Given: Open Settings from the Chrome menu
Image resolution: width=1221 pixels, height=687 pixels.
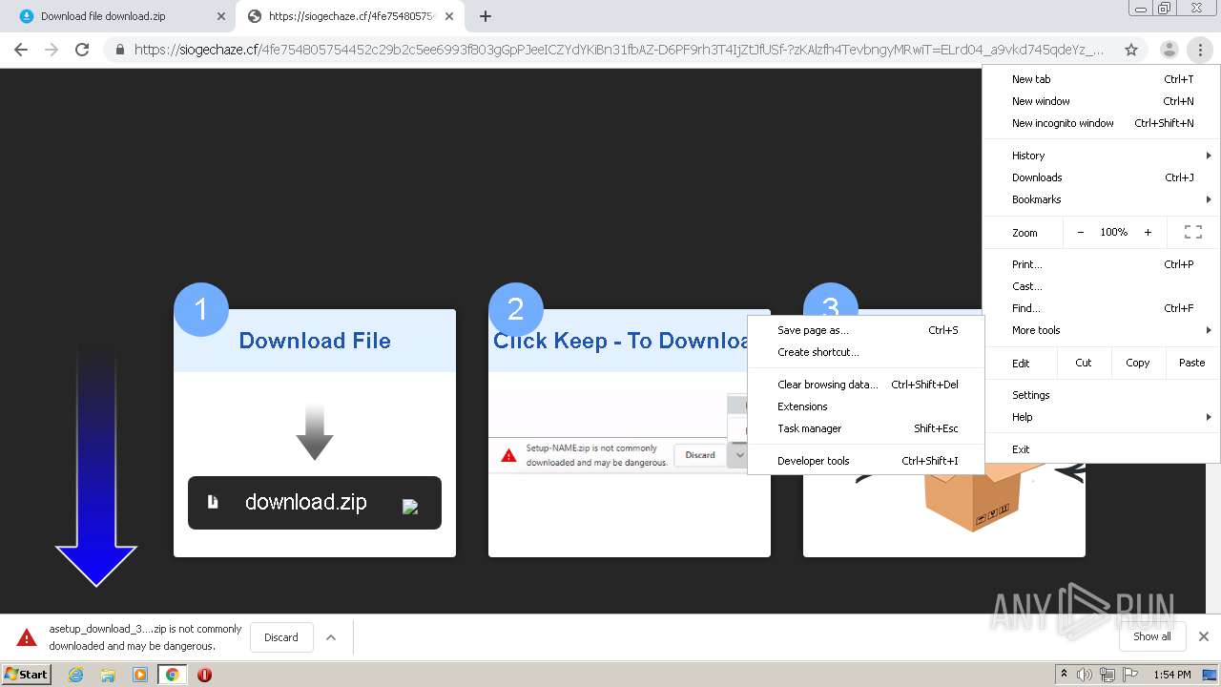Looking at the screenshot, I should point(1101,395).
